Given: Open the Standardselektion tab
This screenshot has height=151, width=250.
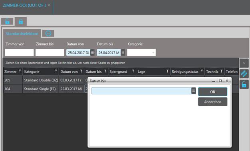Looking at the screenshot, I should [22, 34].
